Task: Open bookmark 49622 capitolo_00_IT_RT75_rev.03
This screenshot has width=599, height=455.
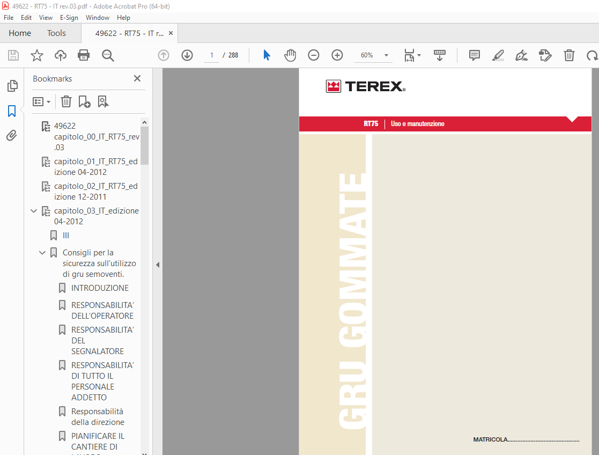Action: click(97, 136)
